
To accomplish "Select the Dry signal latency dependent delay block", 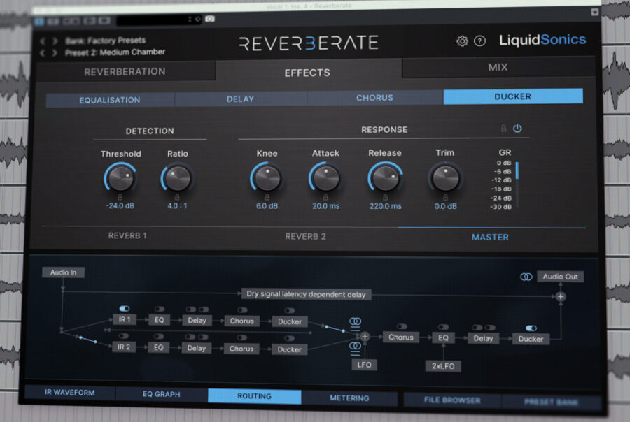I will (x=307, y=294).
